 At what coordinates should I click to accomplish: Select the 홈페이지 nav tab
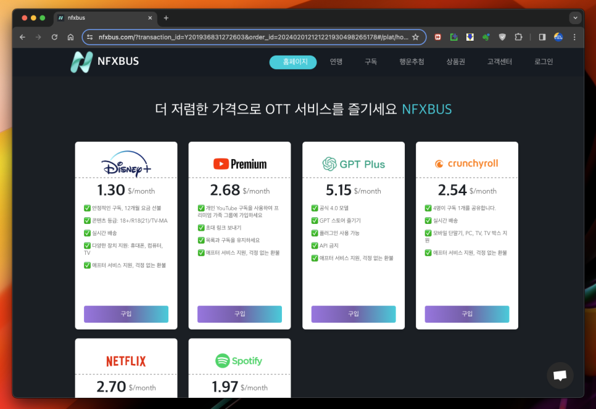(x=293, y=62)
